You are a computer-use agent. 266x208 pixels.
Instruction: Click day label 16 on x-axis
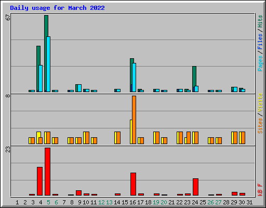132,202
